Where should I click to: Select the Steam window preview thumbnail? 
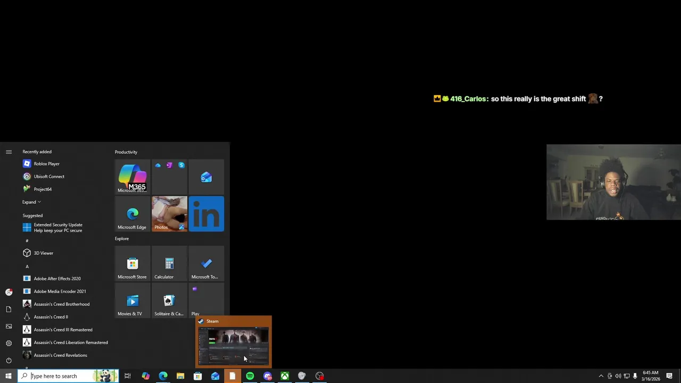234,346
